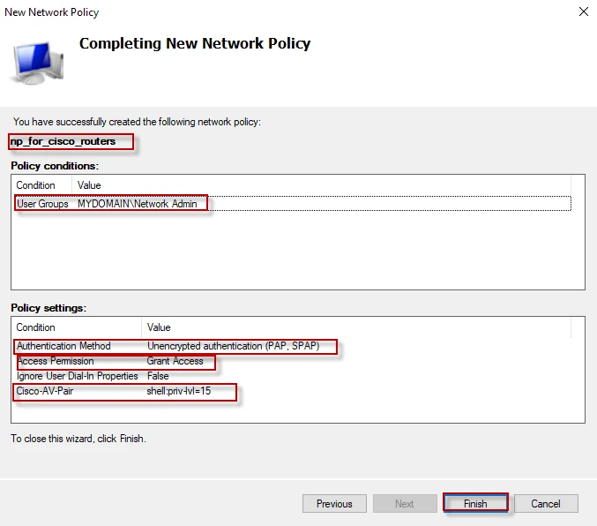Click the shell:priv-lvl=15 value
Image resolution: width=597 pixels, height=526 pixels.
click(x=184, y=391)
